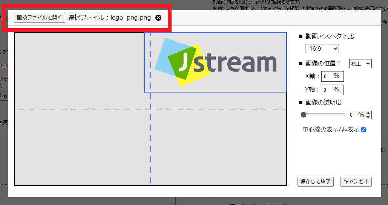This screenshot has width=388, height=205.
Task: Click the 保存して終了 button
Action: point(316,182)
